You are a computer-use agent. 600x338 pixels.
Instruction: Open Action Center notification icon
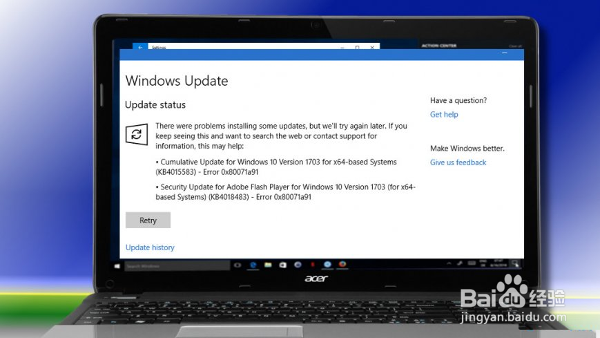click(515, 263)
